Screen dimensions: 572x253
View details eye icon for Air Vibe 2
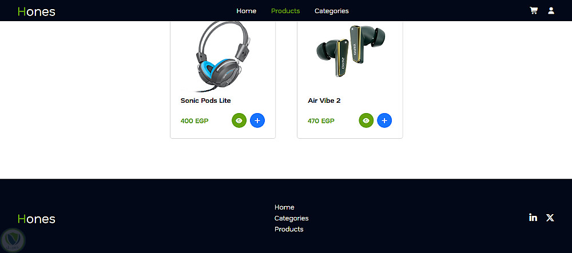[x=366, y=121]
